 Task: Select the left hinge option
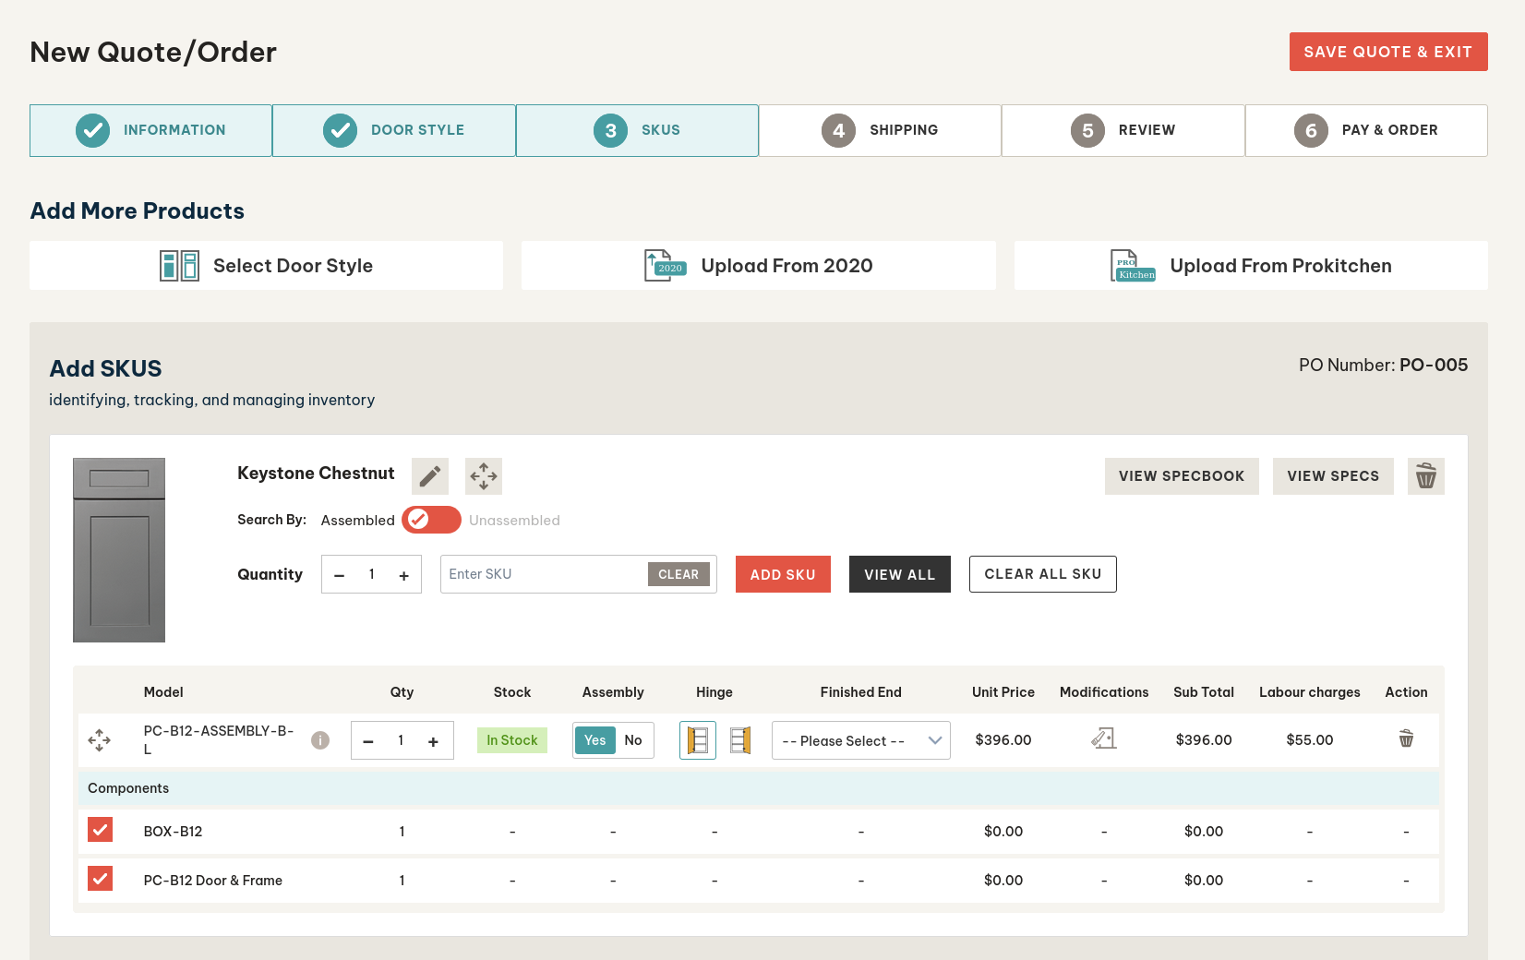pyautogui.click(x=698, y=740)
